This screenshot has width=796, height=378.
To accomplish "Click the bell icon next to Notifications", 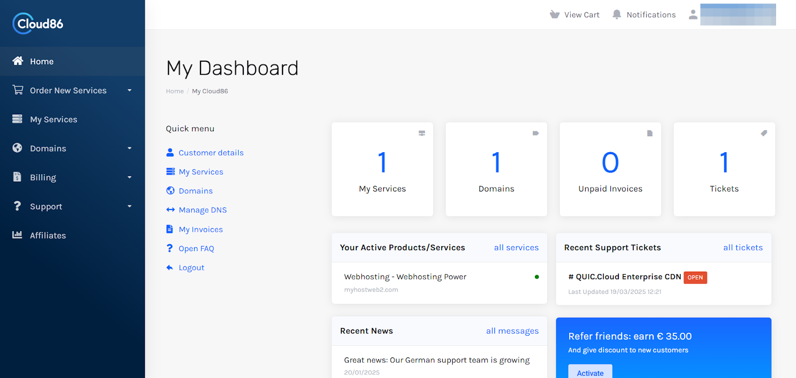I will click(617, 14).
